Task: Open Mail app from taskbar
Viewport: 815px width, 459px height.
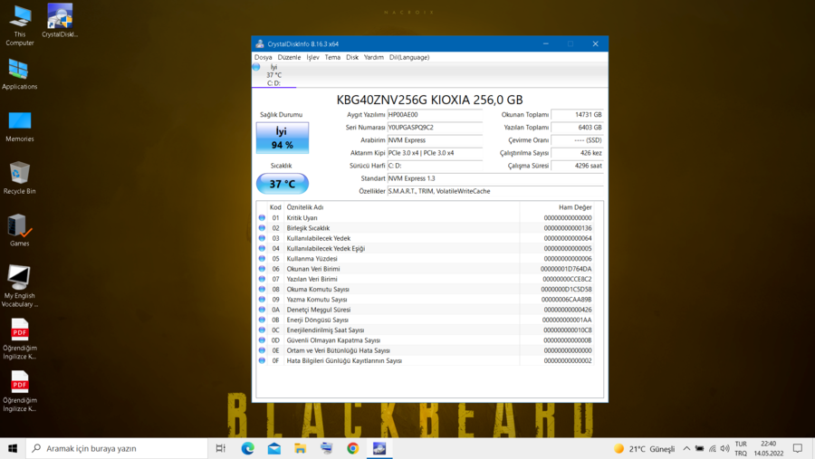Action: [x=273, y=448]
